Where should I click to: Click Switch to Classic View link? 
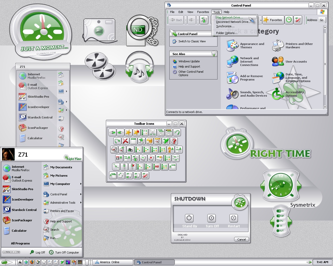(192, 41)
